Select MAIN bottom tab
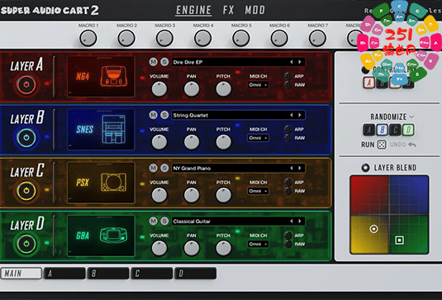The image size is (442, 300). tap(21, 274)
